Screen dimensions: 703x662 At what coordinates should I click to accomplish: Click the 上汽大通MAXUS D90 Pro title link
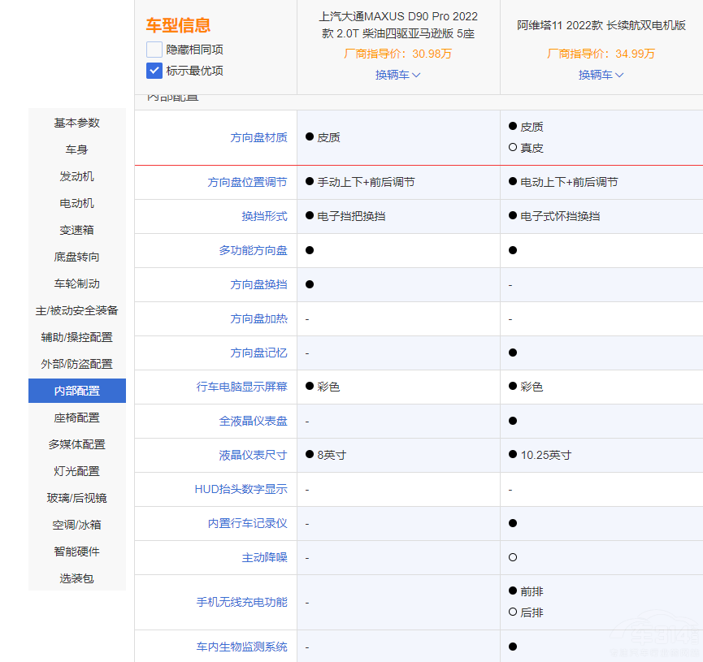click(398, 25)
